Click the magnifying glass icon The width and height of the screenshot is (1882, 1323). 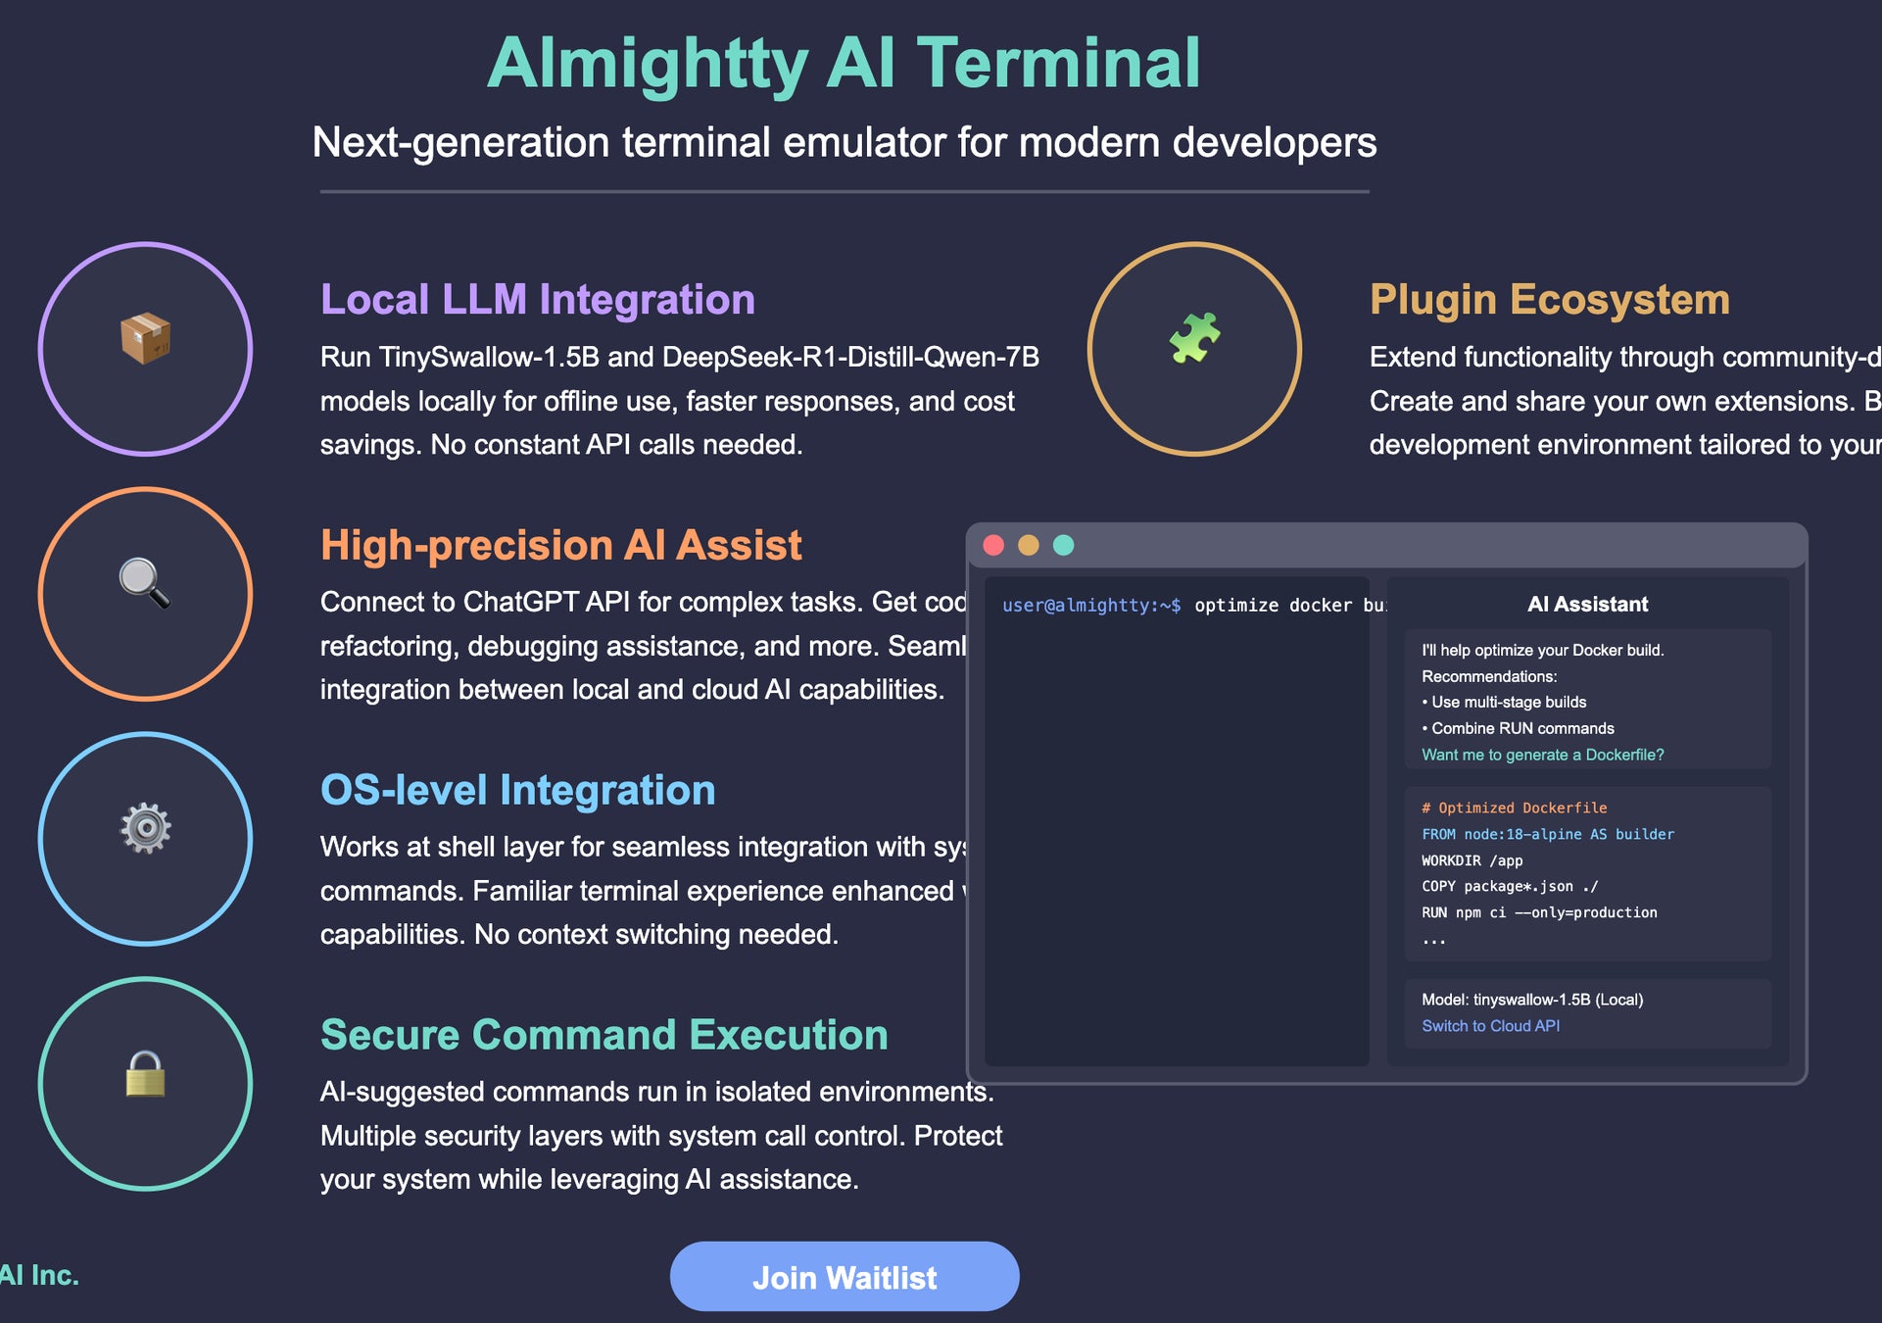pos(145,584)
